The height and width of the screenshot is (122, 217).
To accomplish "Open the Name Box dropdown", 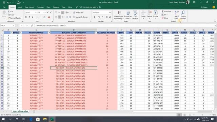I will pos(14,25).
